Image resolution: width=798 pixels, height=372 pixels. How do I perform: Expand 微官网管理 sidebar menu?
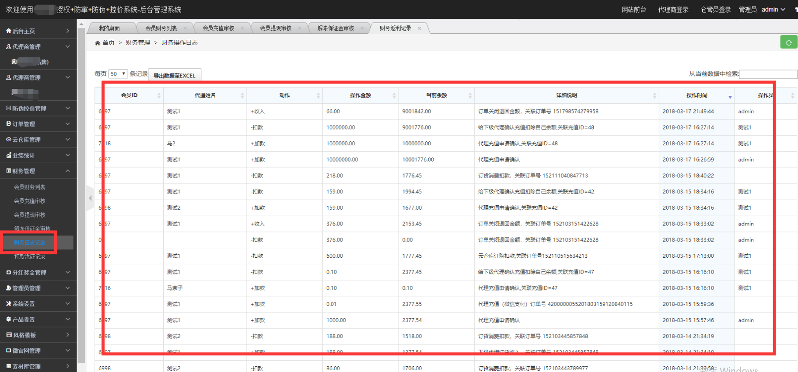coord(38,351)
